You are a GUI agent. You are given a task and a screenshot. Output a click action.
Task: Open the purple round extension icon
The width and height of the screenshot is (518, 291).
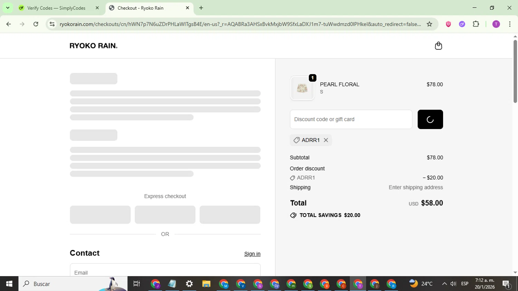[x=462, y=24]
